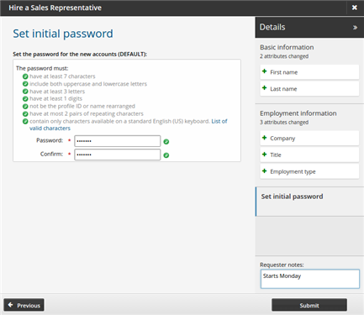The height and width of the screenshot is (315, 364).
Task: Open the List of valid characters link
Action: [x=129, y=124]
